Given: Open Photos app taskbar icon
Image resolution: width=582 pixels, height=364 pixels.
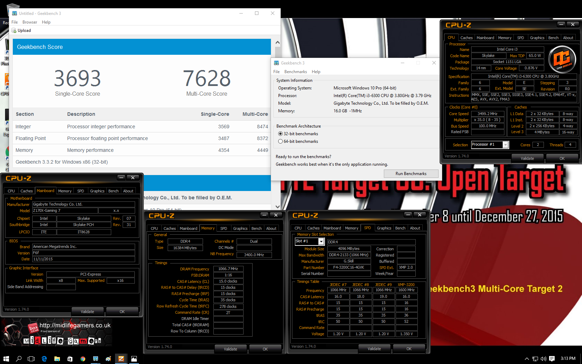Looking at the screenshot, I should click(134, 359).
